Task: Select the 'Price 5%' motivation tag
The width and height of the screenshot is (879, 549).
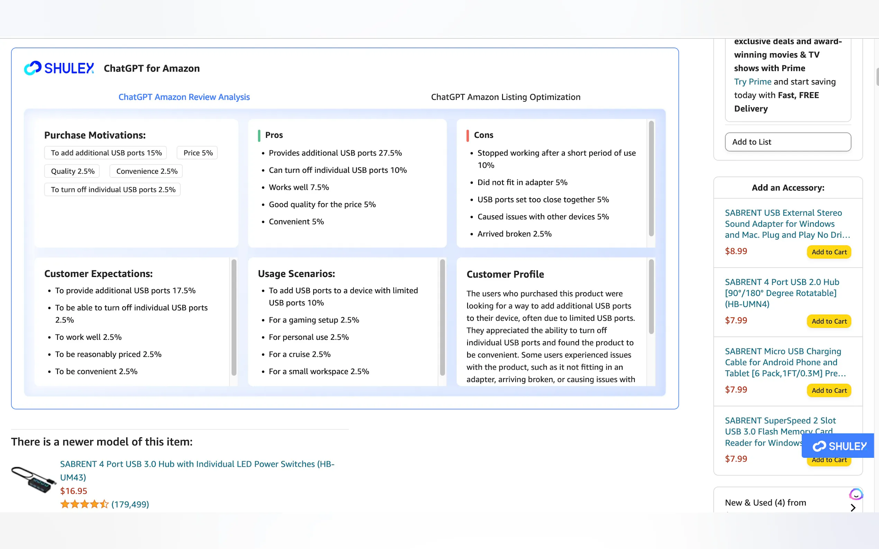Action: (x=198, y=153)
